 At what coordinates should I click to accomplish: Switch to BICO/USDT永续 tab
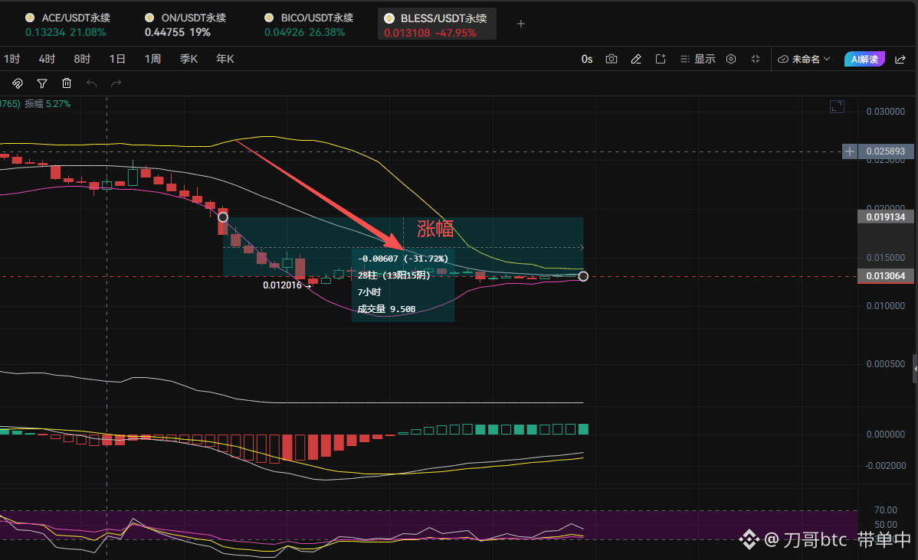tap(309, 24)
